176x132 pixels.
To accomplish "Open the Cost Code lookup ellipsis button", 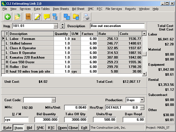I will click(x=54, y=100).
